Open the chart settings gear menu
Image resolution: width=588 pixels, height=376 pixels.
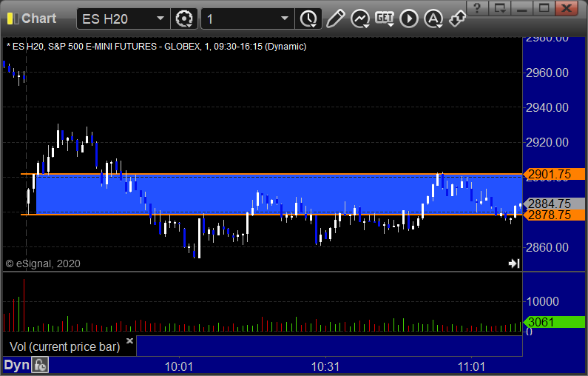(184, 19)
